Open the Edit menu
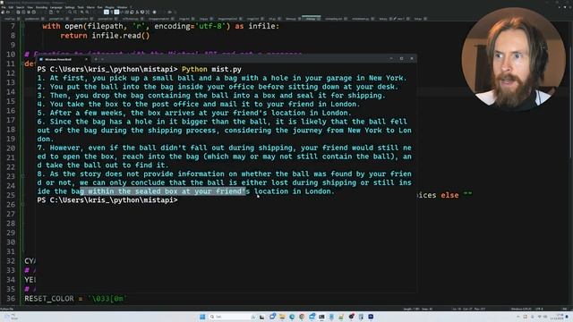The image size is (573, 322). [11, 7]
